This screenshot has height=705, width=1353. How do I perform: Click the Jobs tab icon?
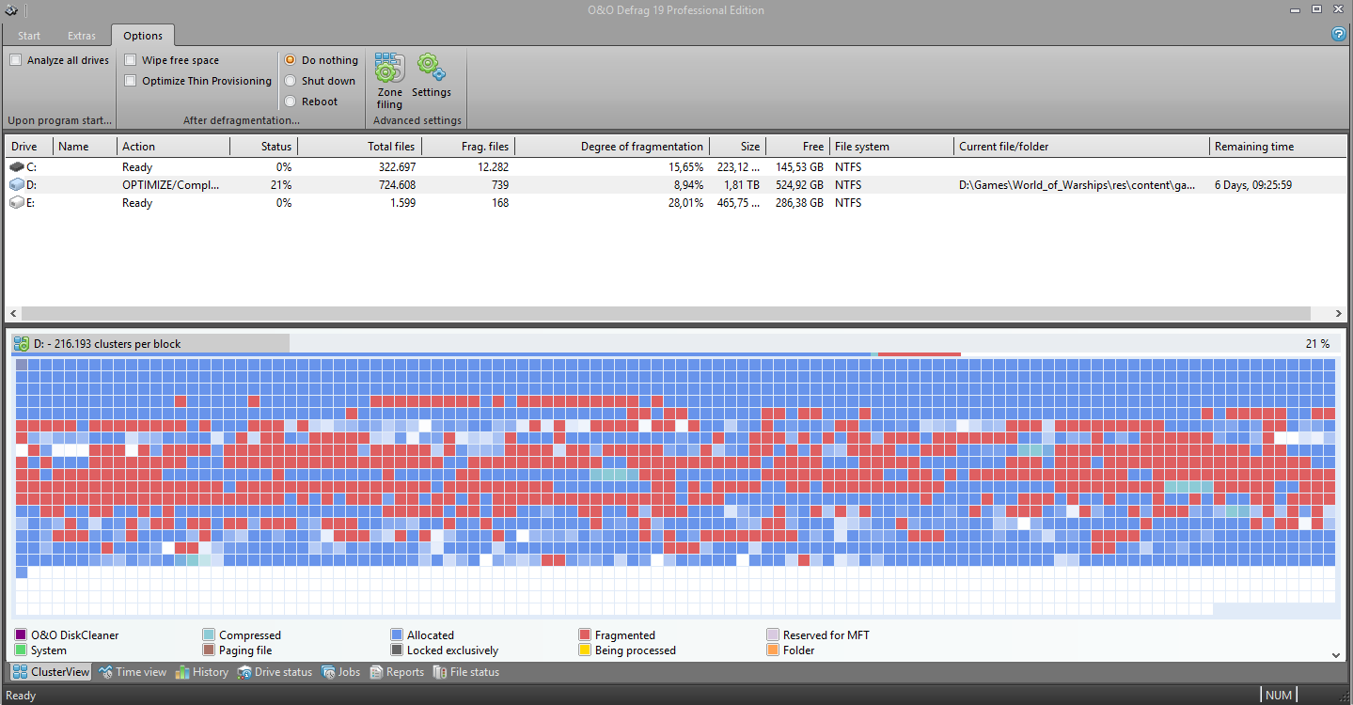click(x=328, y=672)
